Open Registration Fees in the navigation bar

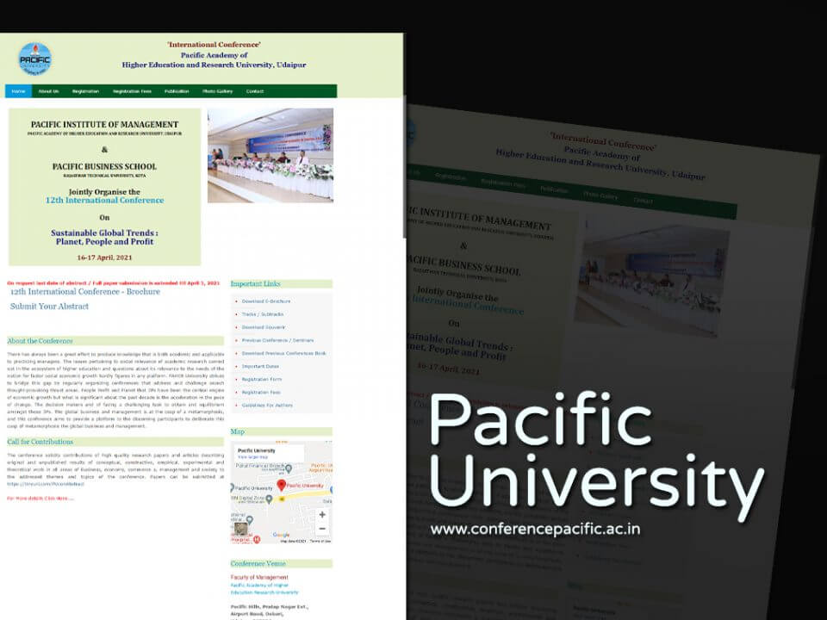click(x=132, y=91)
